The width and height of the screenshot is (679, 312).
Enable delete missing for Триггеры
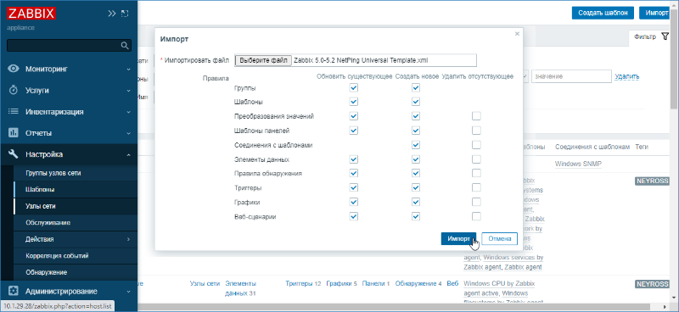click(476, 188)
